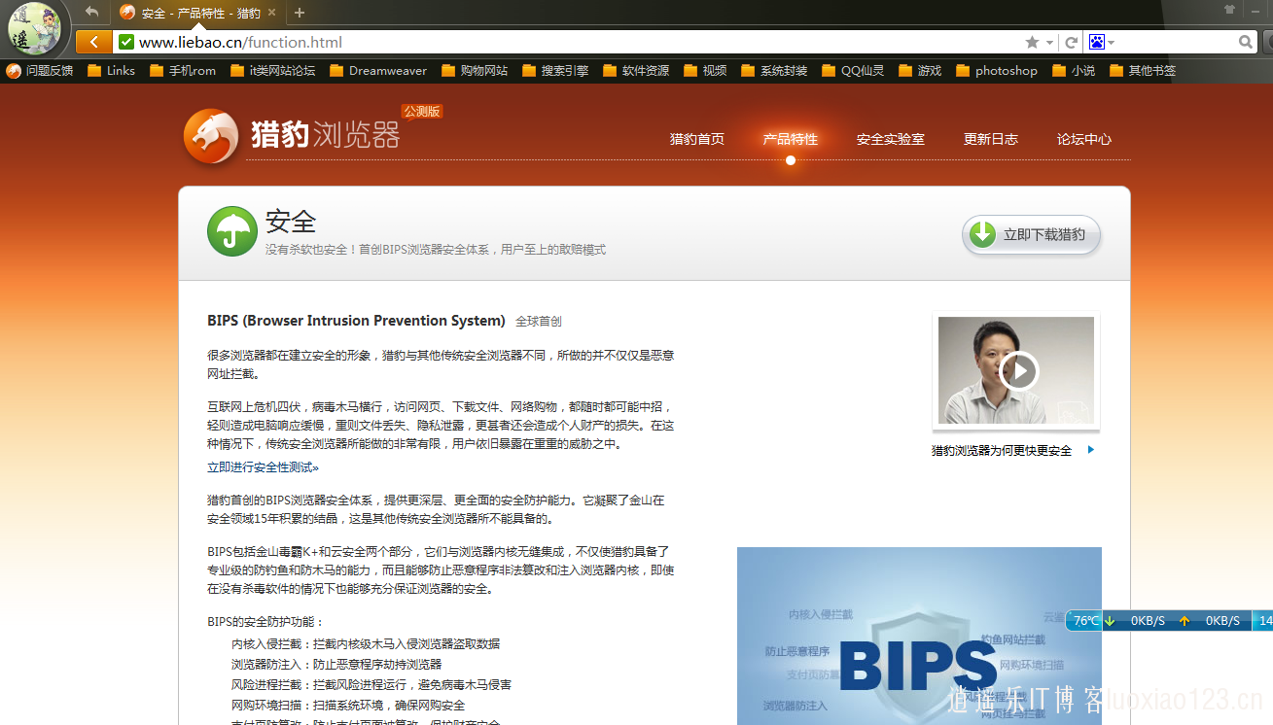Image resolution: width=1273 pixels, height=725 pixels.
Task: Open the 游戏 bookmark folder
Action: click(920, 70)
